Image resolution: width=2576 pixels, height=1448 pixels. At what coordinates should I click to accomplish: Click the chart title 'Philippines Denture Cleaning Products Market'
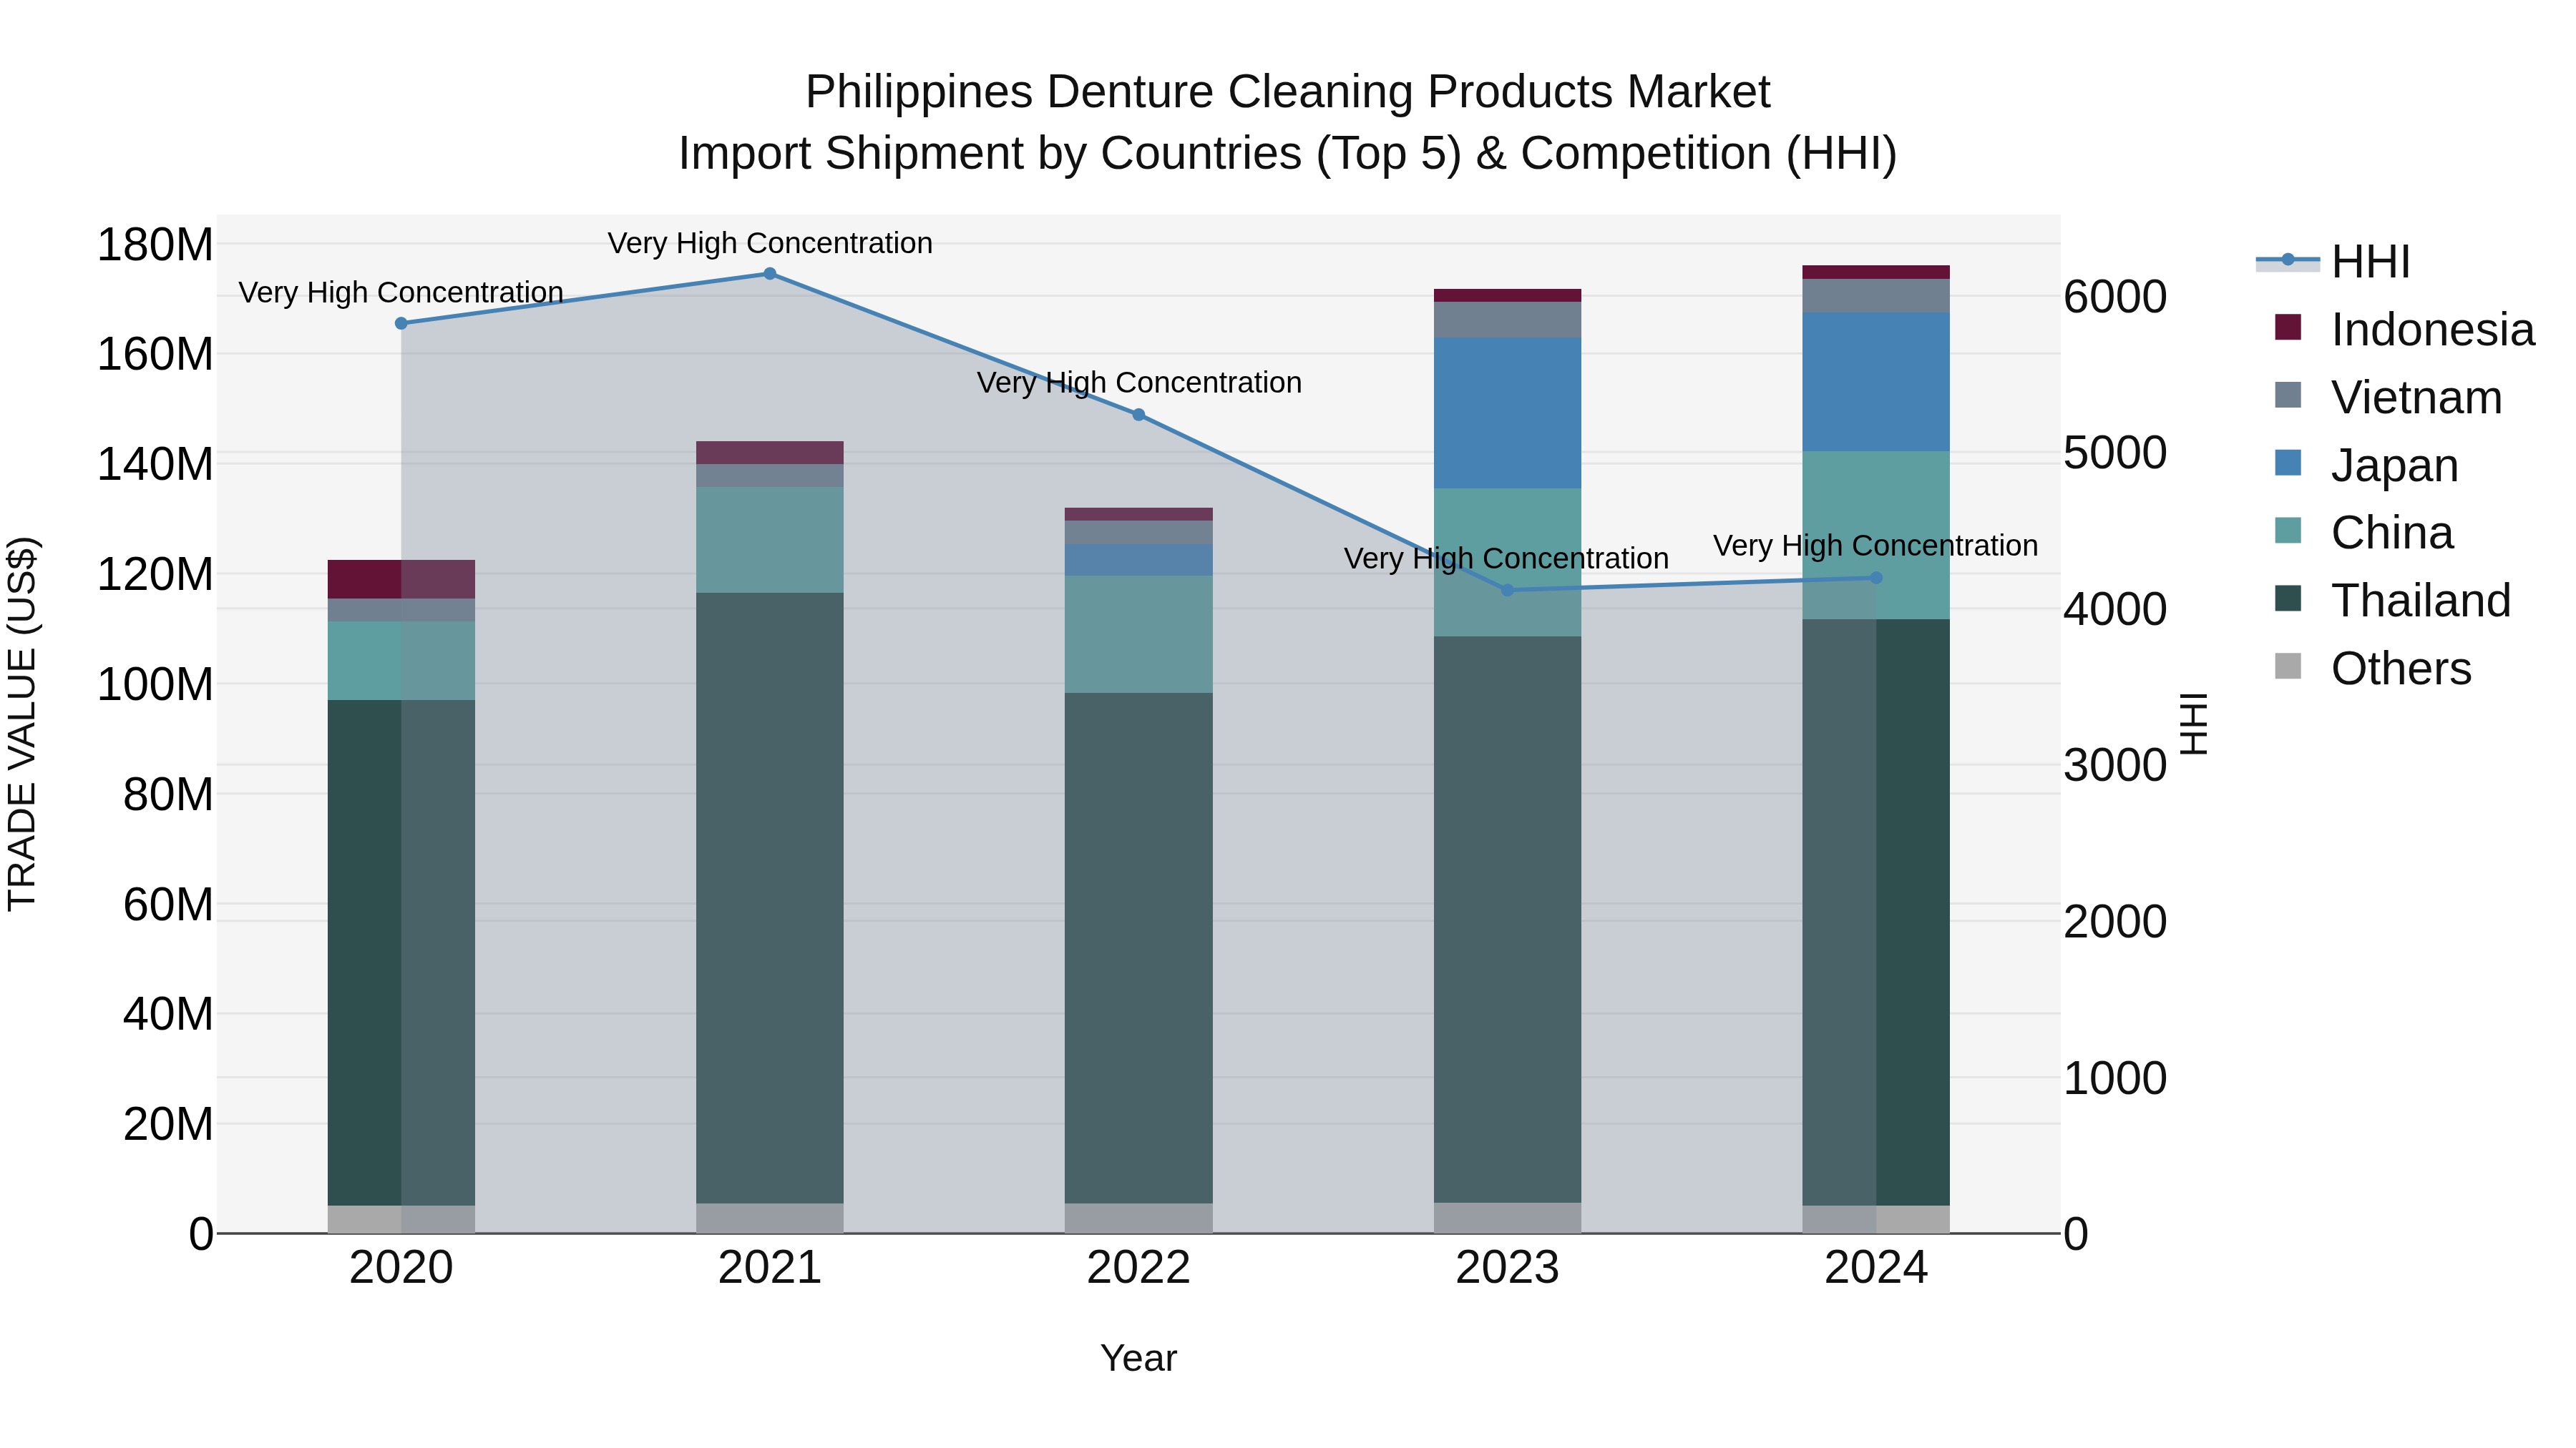click(1288, 92)
